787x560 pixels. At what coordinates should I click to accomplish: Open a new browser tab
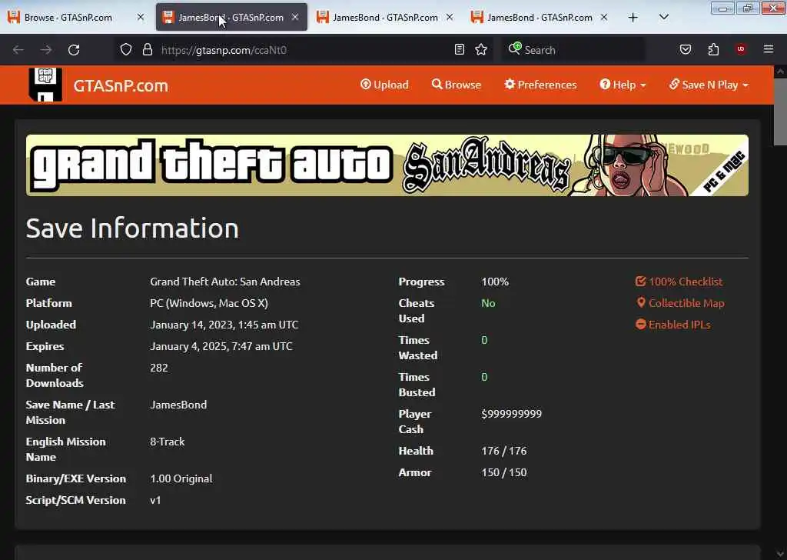click(633, 18)
